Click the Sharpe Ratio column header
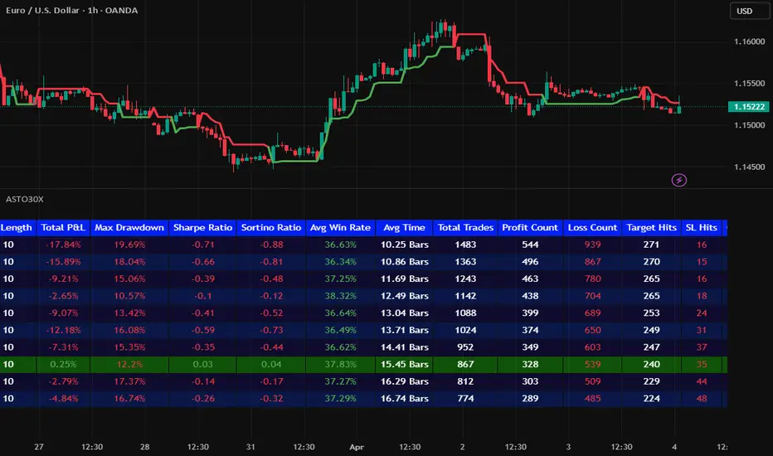This screenshot has height=456, width=773. pyautogui.click(x=202, y=228)
